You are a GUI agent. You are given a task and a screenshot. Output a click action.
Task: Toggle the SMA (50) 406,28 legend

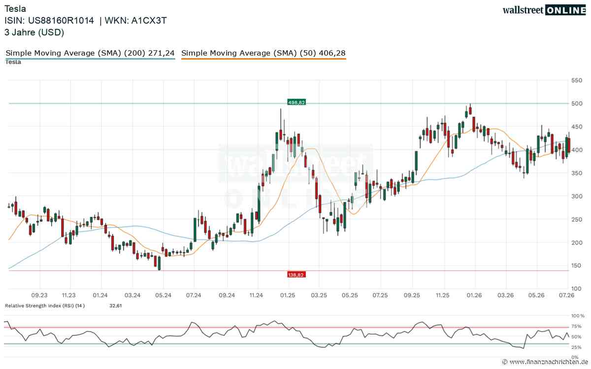tap(263, 53)
